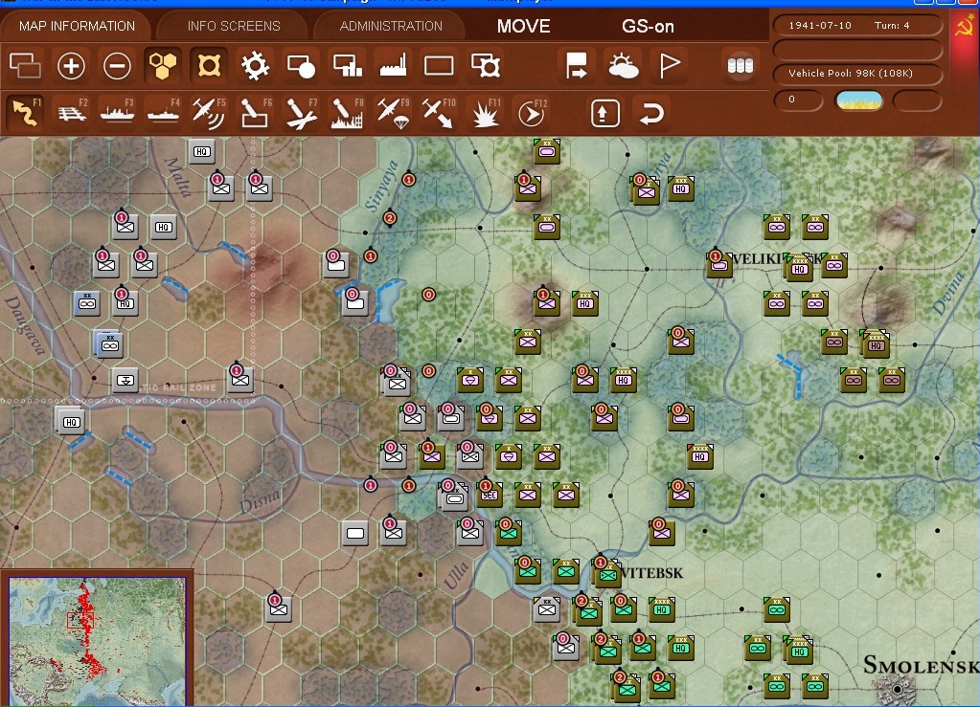Click the undo curved-arrow icon
This screenshot has width=980, height=707.
(x=651, y=114)
